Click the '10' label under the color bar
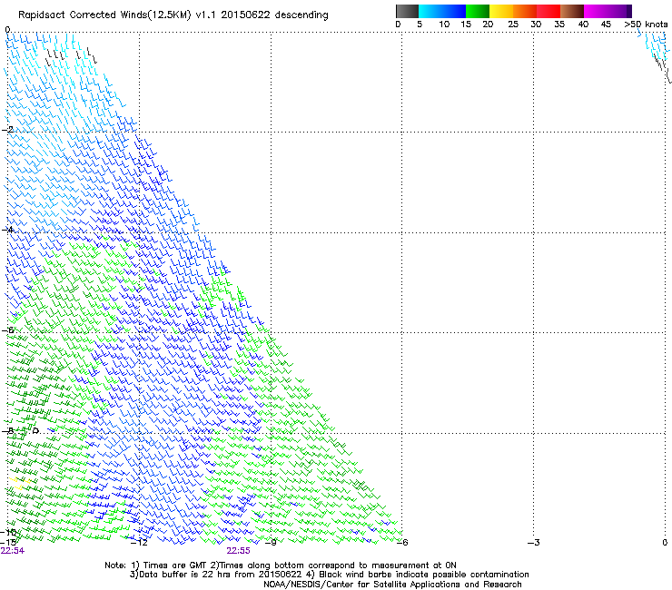The height and width of the screenshot is (590, 672). (444, 25)
